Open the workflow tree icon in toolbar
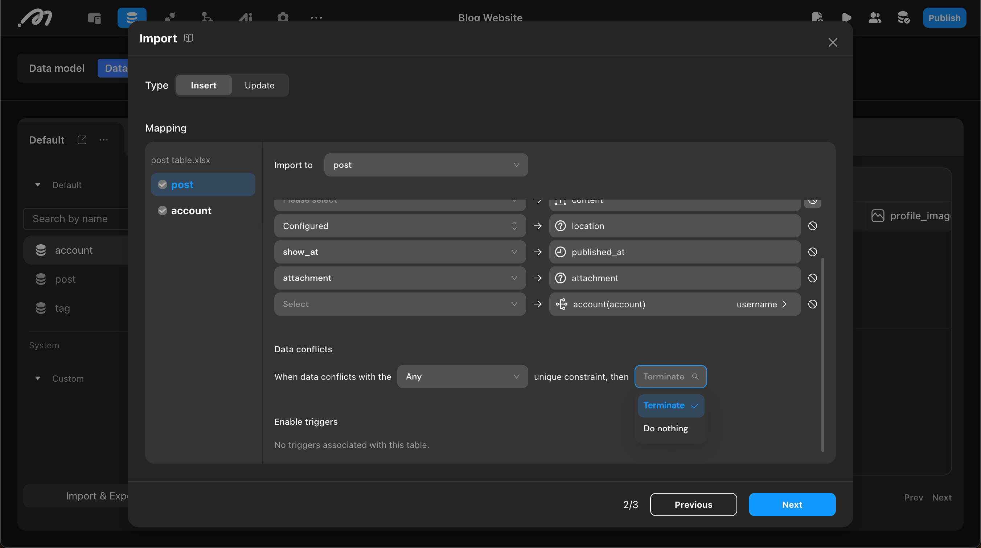This screenshot has width=981, height=548. (207, 17)
